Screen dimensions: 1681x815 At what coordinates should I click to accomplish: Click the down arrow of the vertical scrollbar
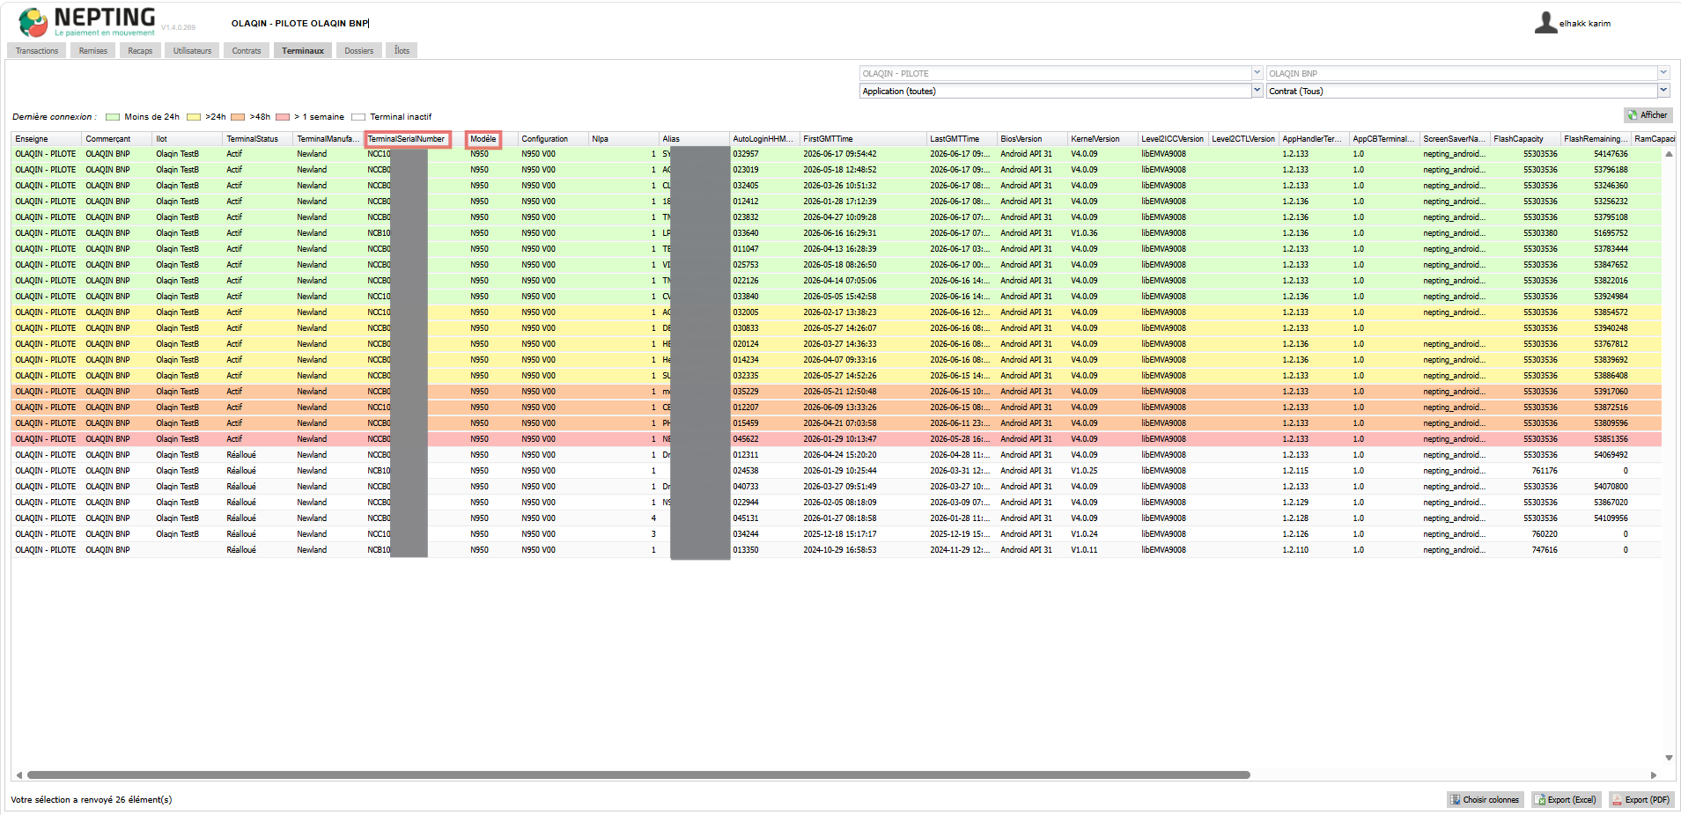pos(1669,758)
